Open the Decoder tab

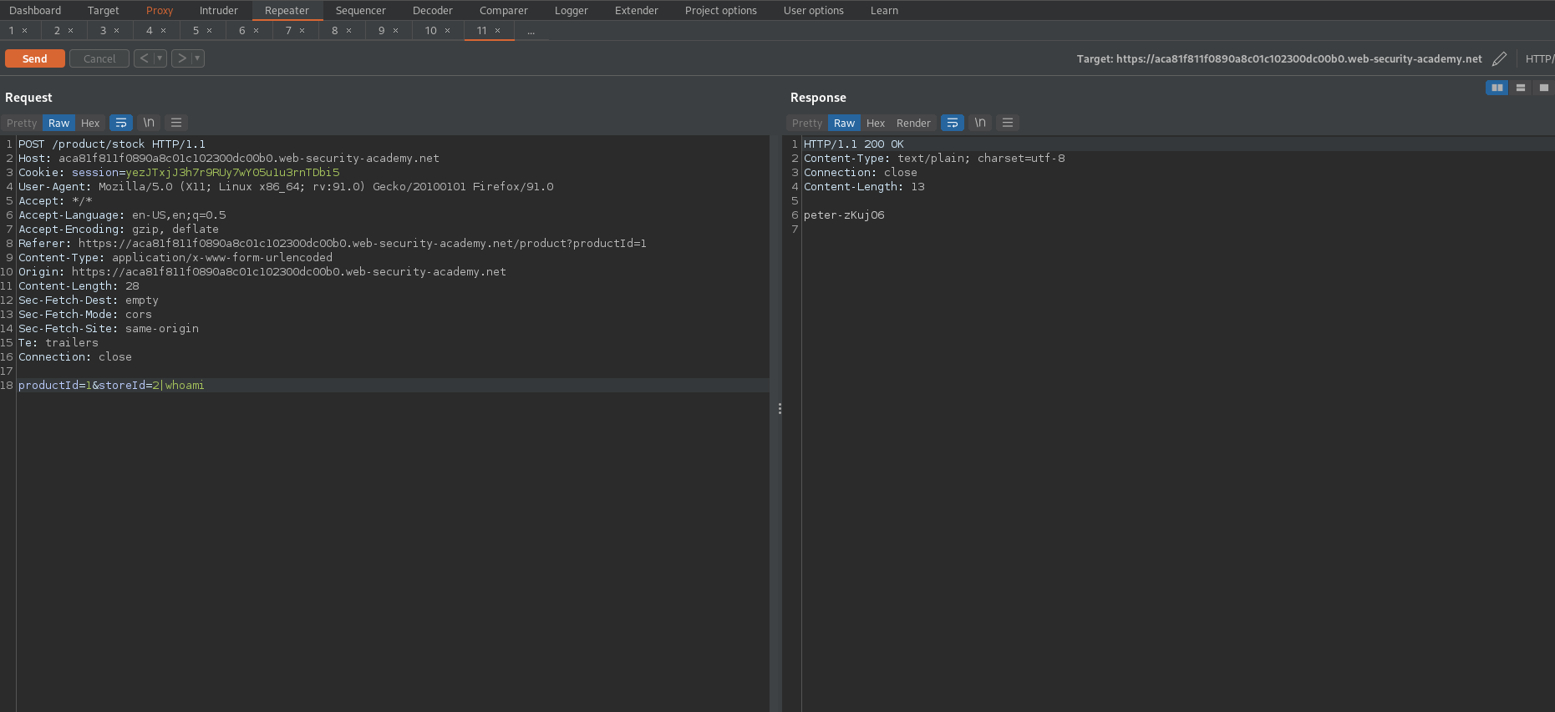pos(433,10)
